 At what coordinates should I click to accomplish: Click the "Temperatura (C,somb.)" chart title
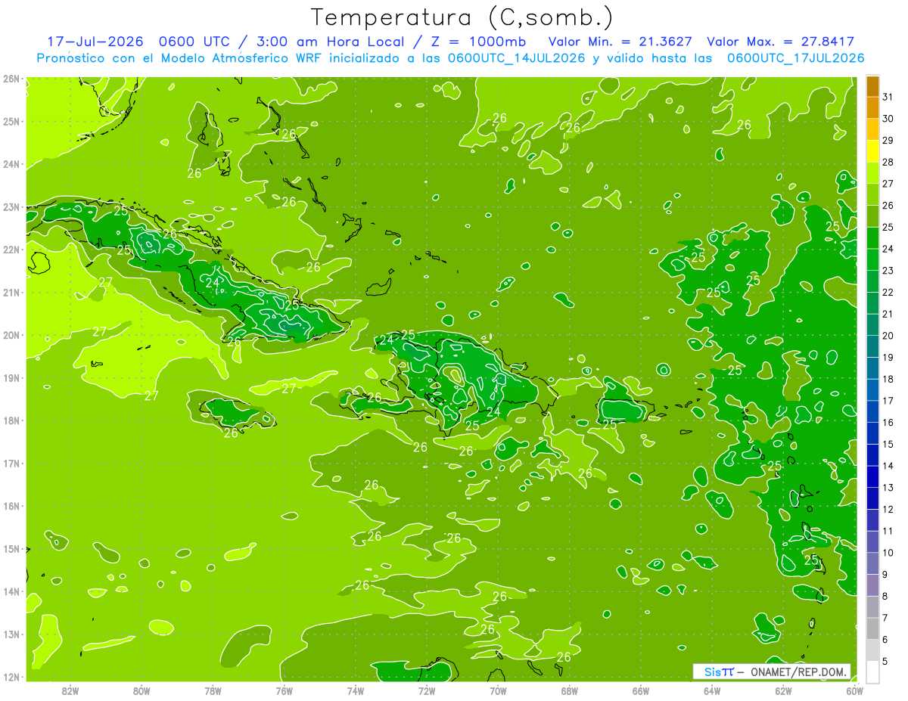click(x=462, y=17)
